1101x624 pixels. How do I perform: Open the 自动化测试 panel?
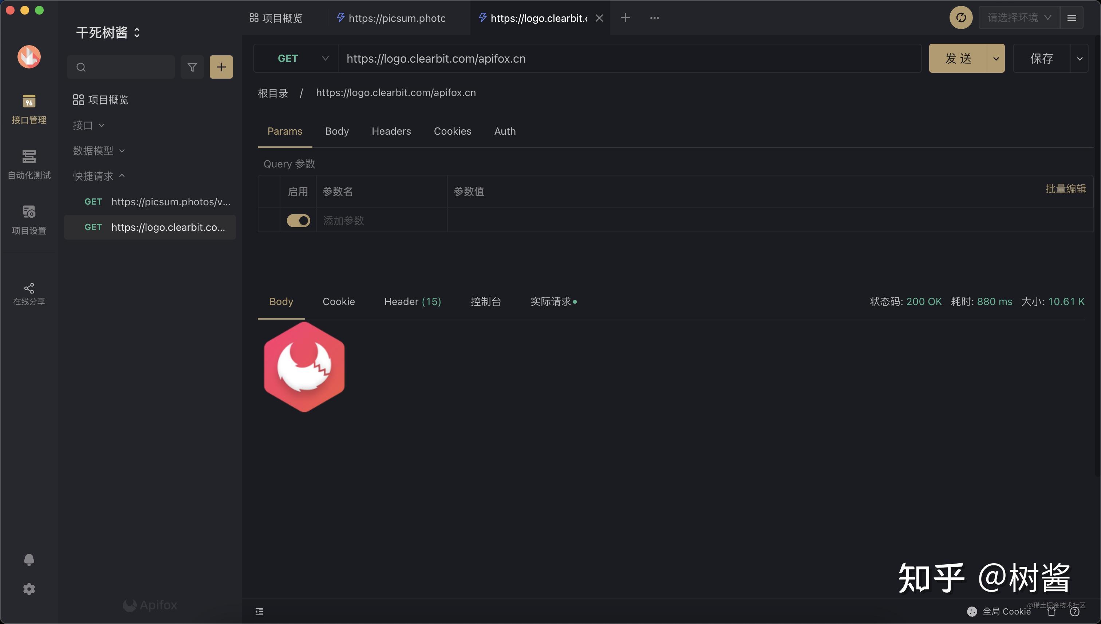[29, 165]
